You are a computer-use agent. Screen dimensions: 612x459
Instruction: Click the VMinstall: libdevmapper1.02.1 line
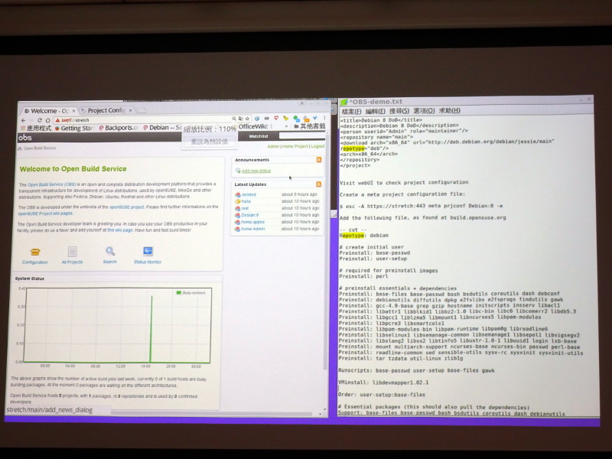[383, 382]
